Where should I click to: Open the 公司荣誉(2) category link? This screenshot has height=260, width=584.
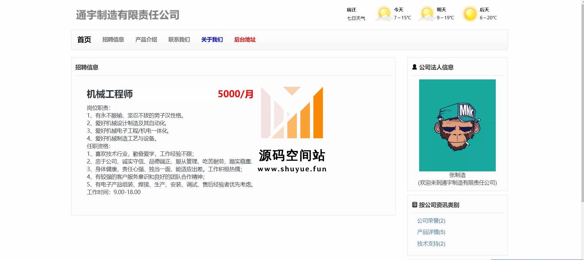pos(431,221)
